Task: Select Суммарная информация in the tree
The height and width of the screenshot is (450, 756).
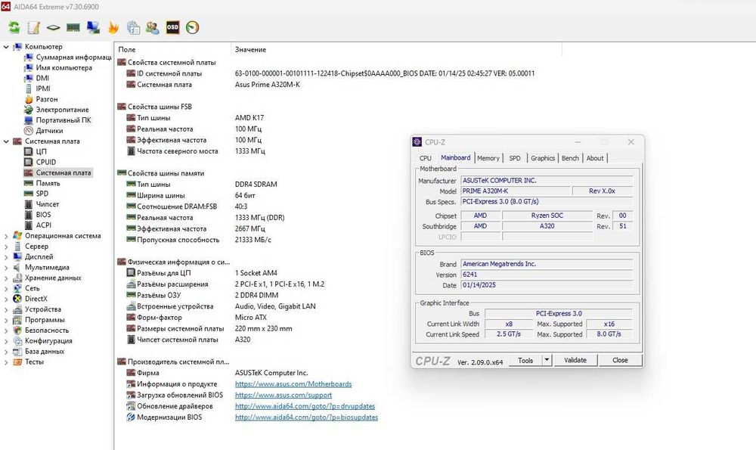Action: 73,57
